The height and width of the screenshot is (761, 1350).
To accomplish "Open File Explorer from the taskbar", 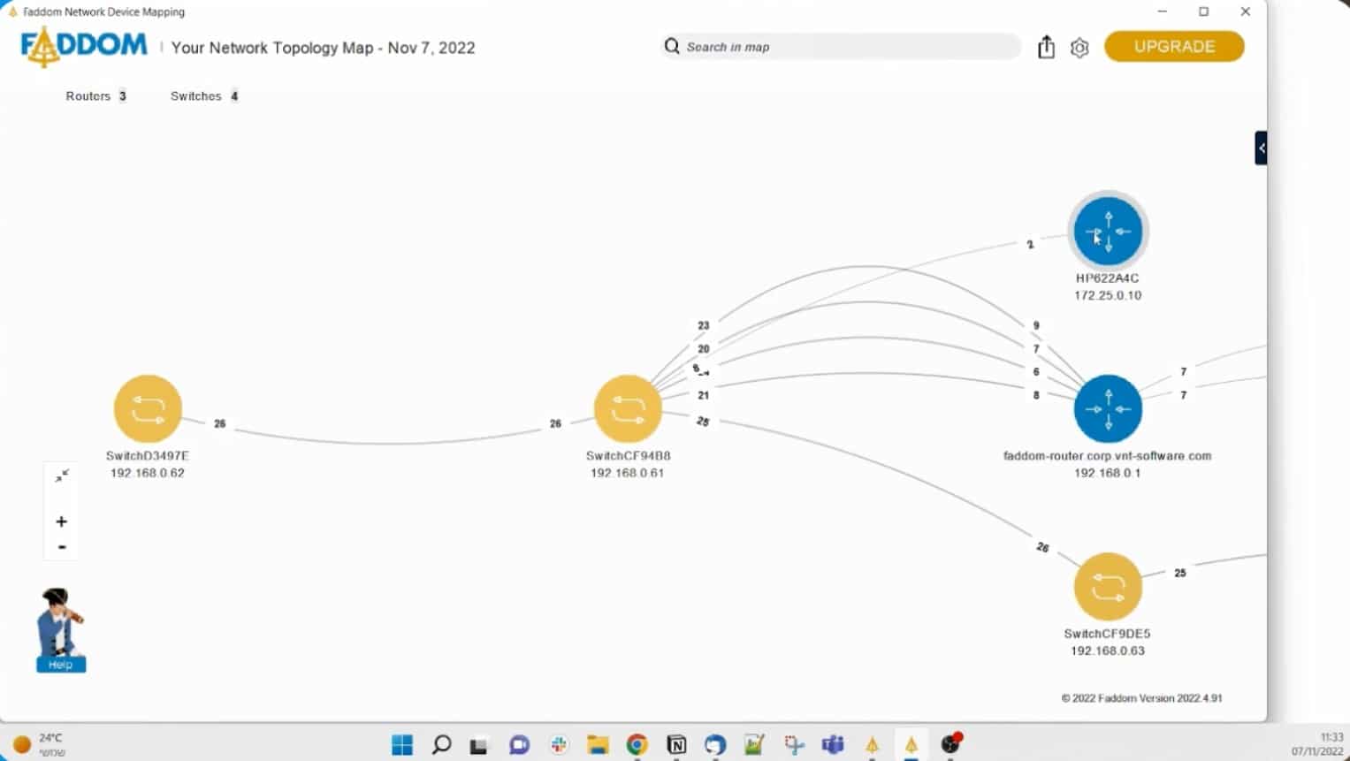I will coord(599,745).
